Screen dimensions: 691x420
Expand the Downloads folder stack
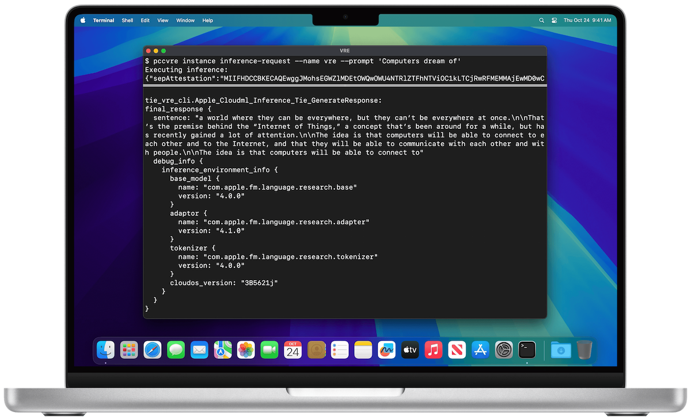560,350
